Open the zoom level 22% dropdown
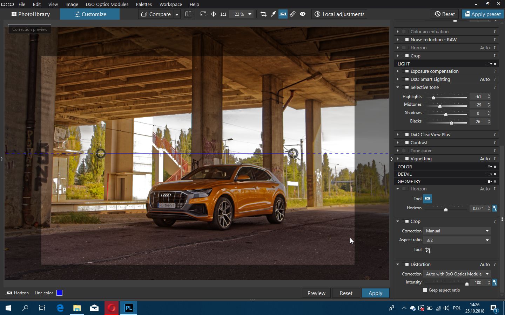 point(250,14)
